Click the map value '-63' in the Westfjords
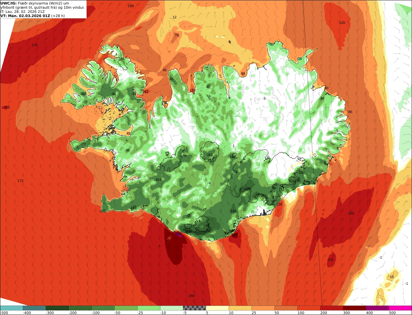Viewport: 412px width, 315px height. [83, 94]
